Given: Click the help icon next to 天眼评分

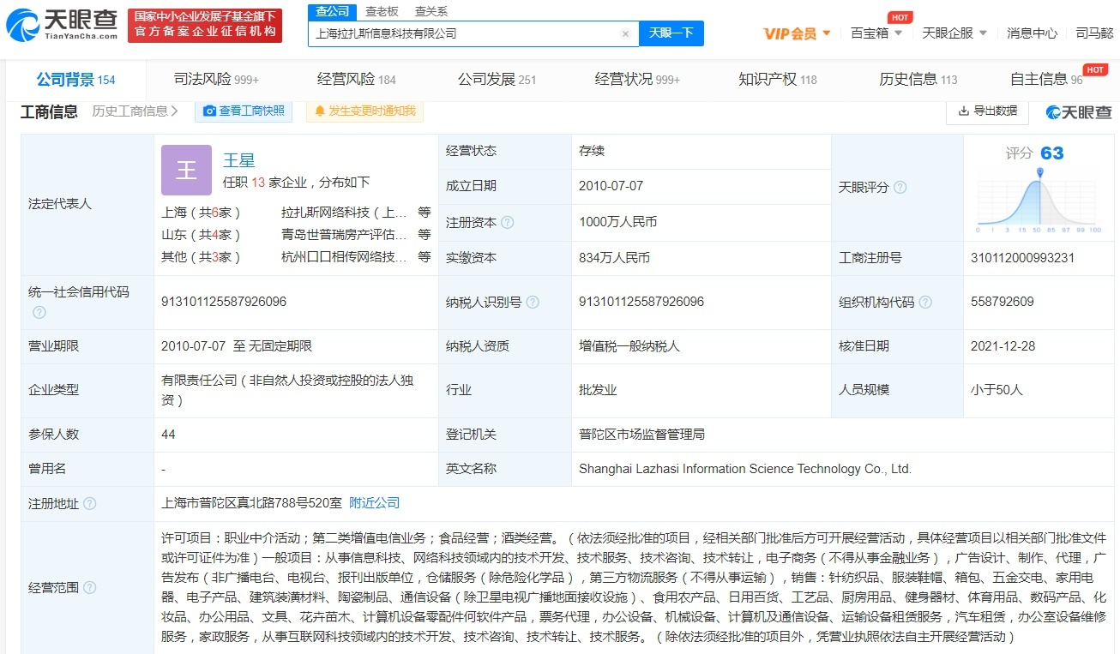Looking at the screenshot, I should pos(900,188).
